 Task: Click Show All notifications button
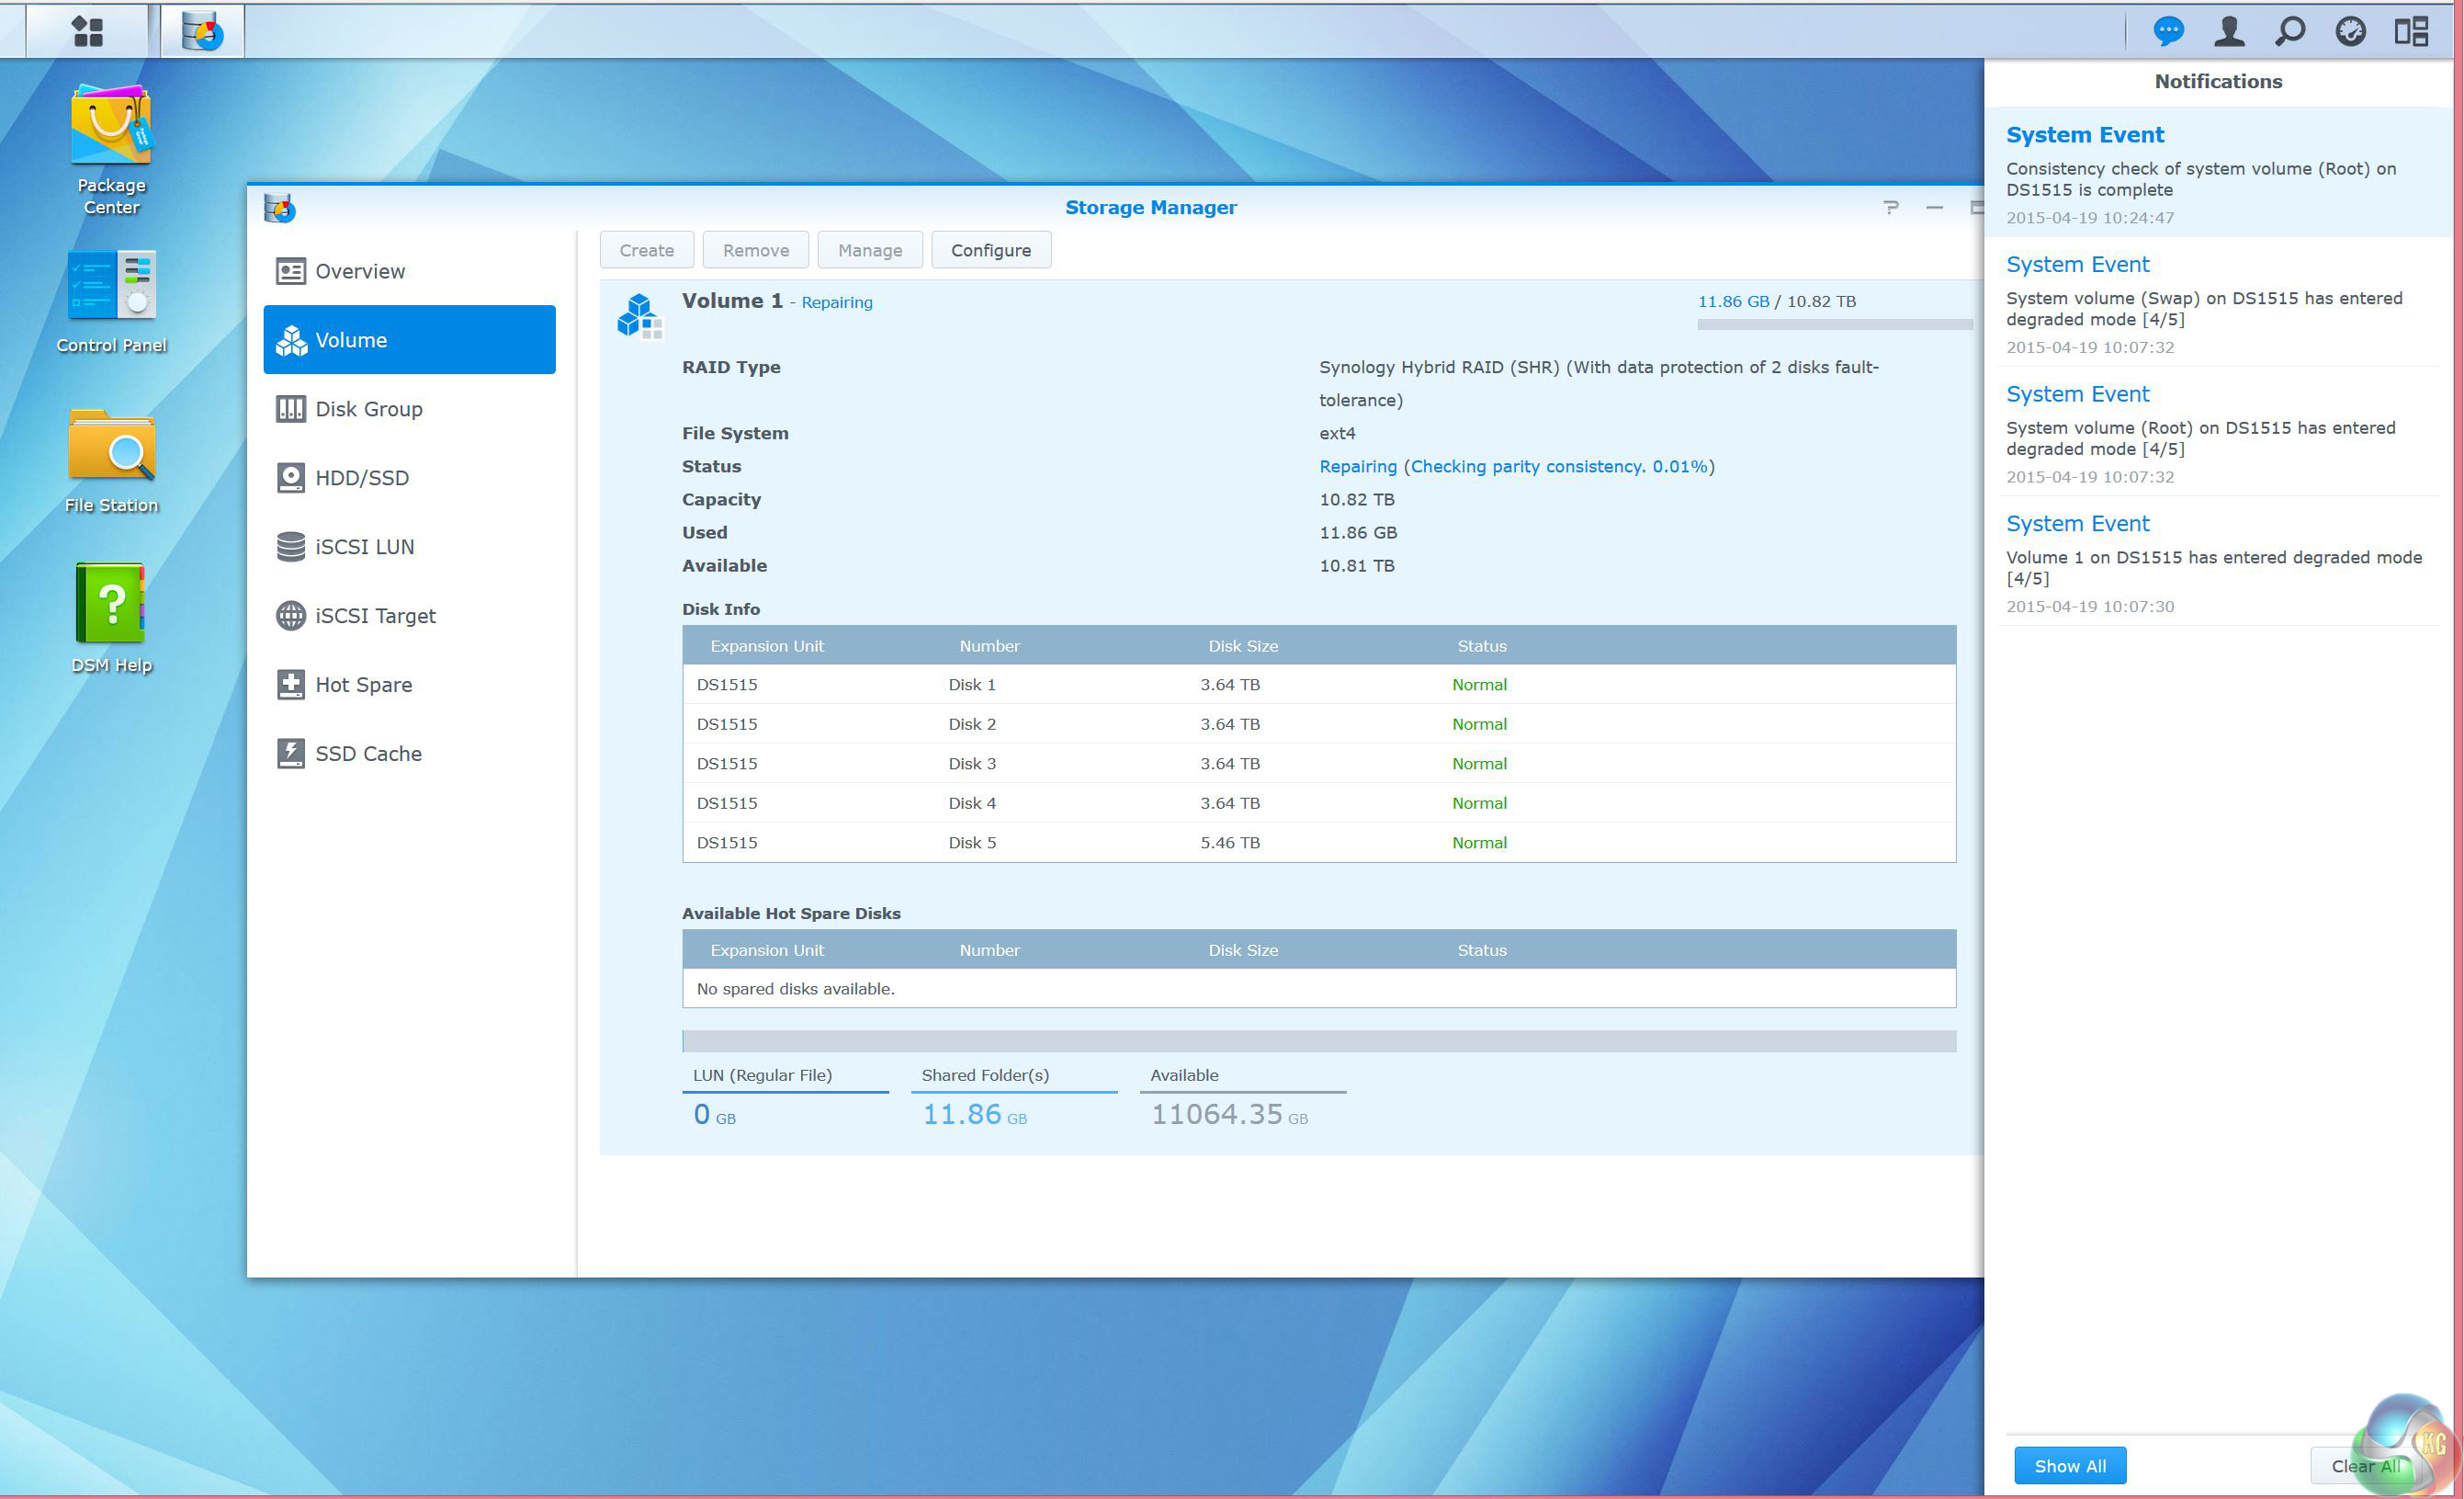point(2069,1466)
